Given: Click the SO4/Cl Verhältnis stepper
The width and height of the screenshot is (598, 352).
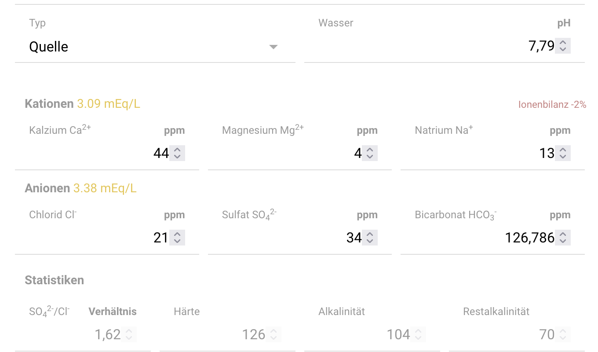Looking at the screenshot, I should click(x=129, y=334).
